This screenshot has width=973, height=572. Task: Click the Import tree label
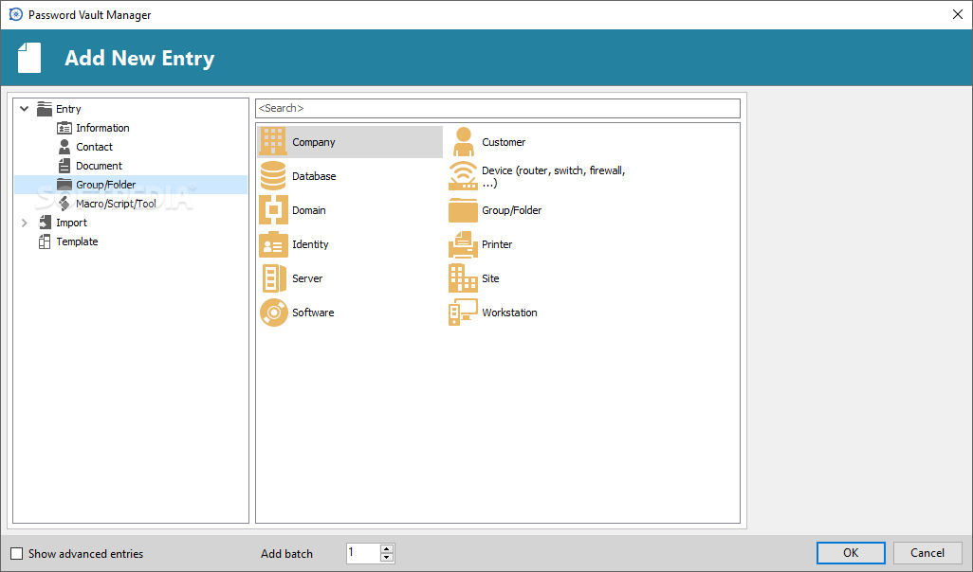click(x=71, y=223)
